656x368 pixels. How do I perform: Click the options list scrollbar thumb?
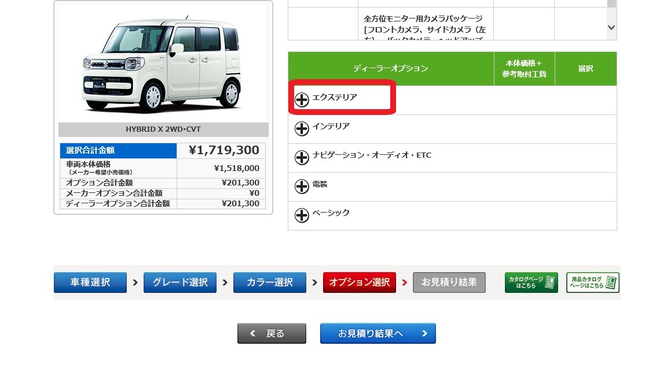tap(611, 3)
